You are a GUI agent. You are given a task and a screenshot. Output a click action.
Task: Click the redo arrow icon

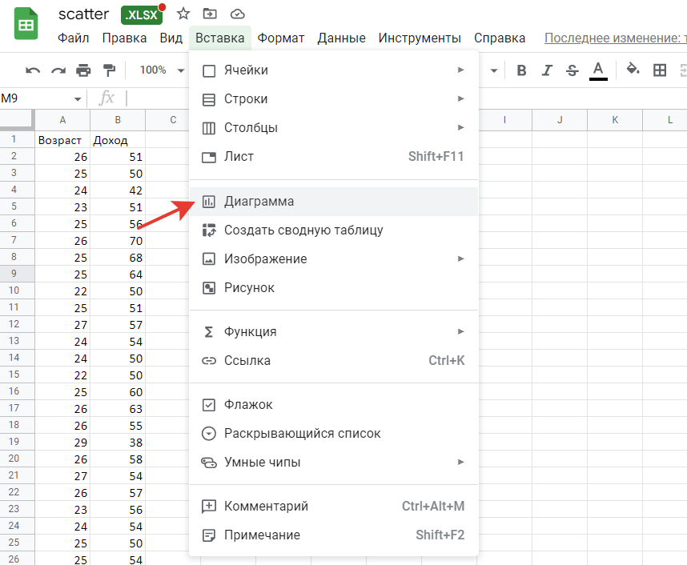click(x=58, y=70)
